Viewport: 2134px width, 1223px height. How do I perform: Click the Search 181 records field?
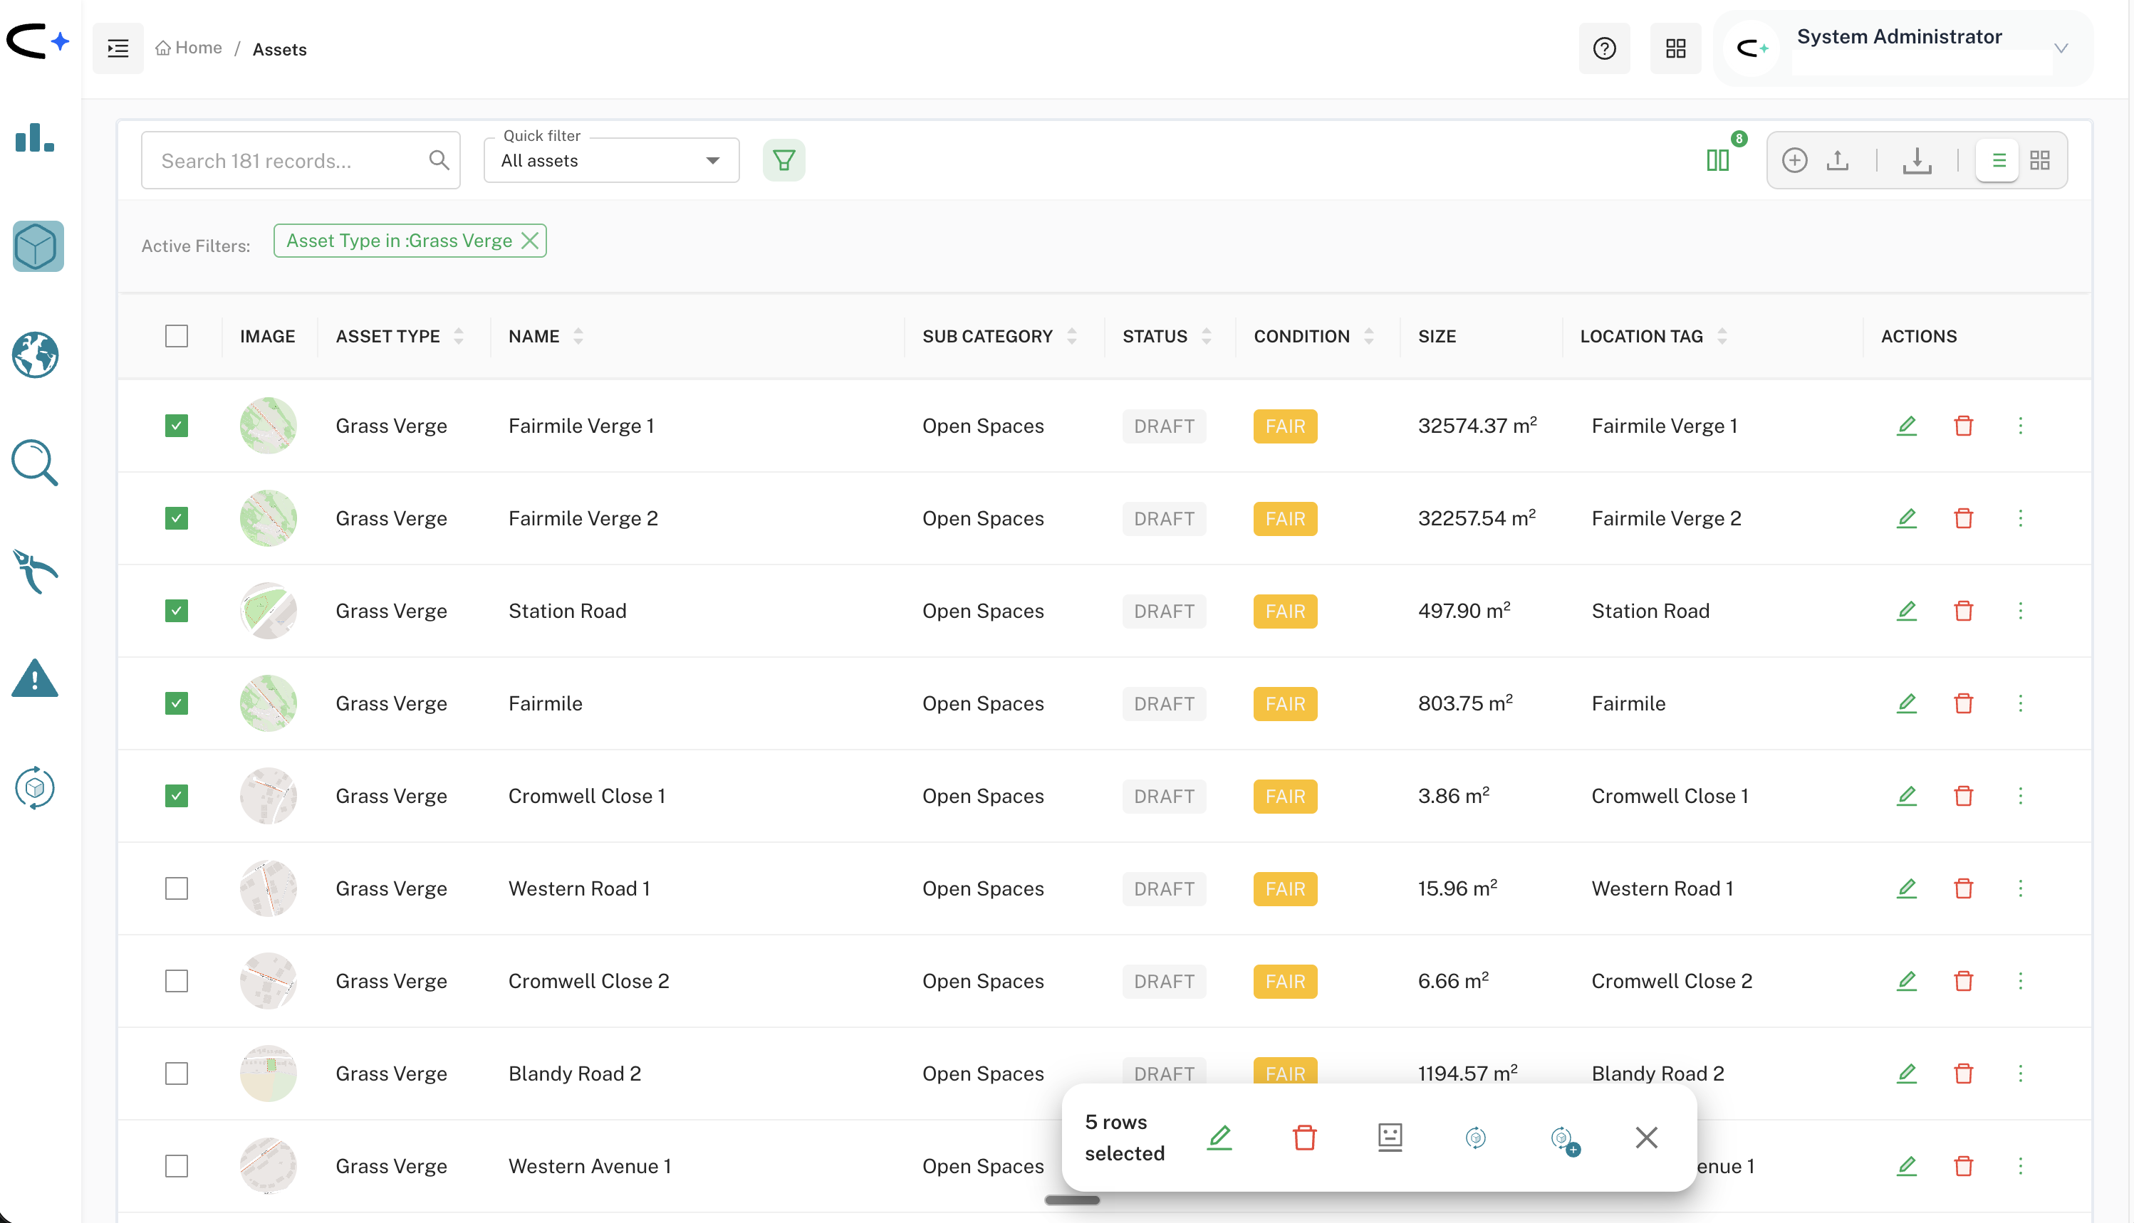300,160
